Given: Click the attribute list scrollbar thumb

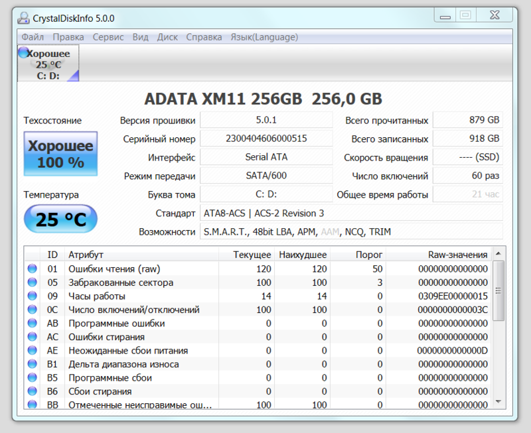Looking at the screenshot, I should click(x=498, y=290).
